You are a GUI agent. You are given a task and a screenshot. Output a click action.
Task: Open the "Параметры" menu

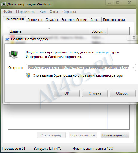(x=26, y=12)
